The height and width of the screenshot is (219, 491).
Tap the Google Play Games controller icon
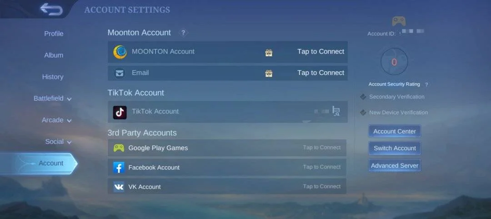[119, 148]
